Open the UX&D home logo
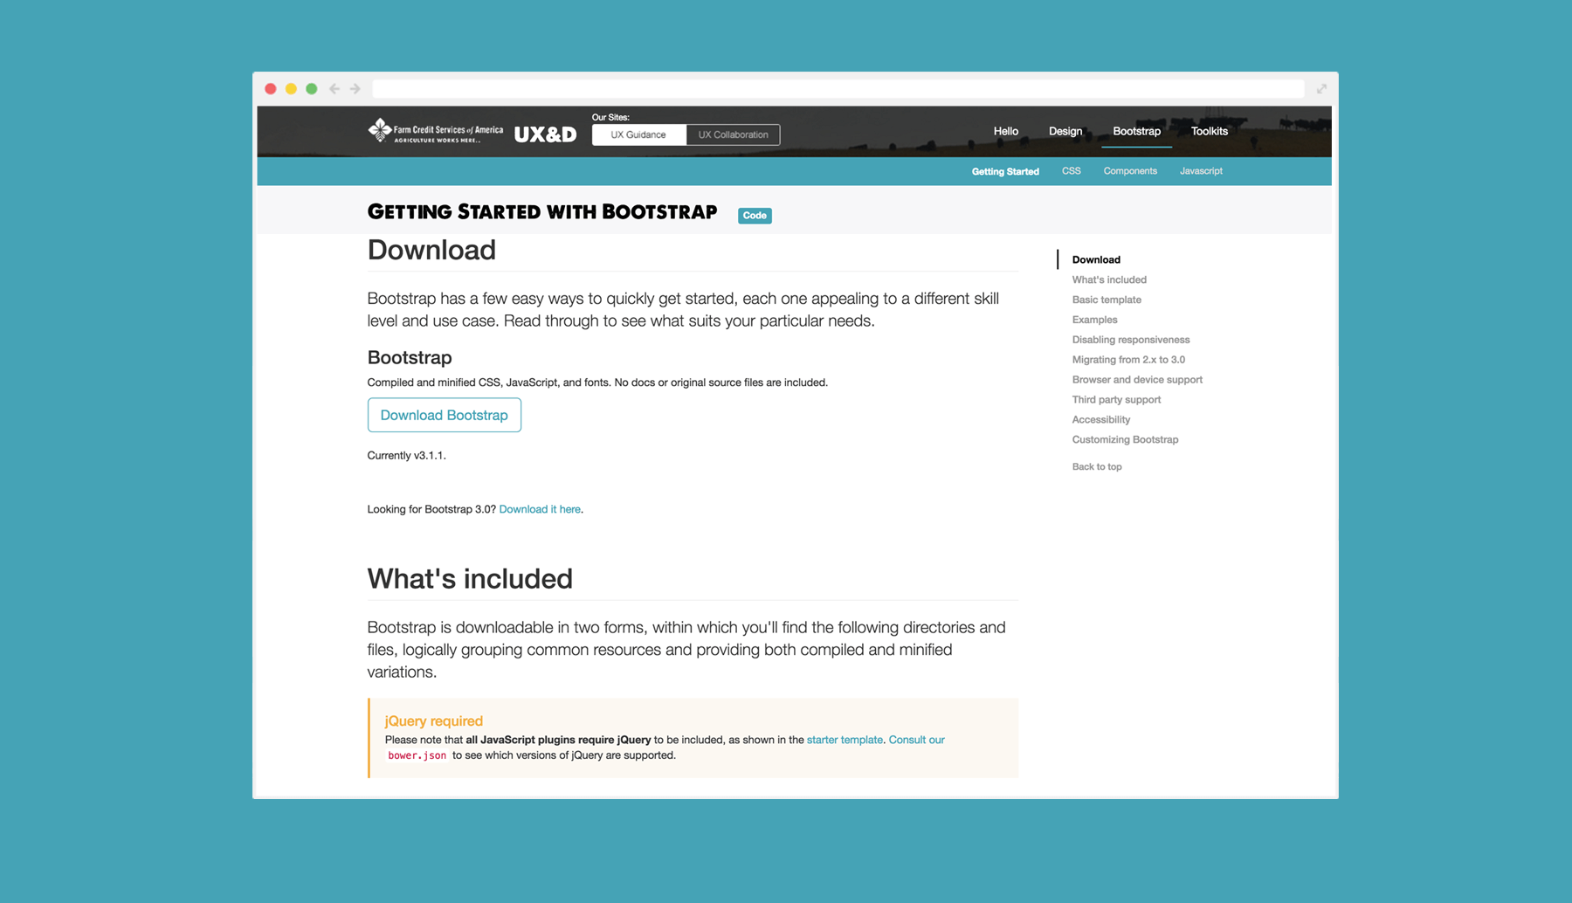 [545, 134]
